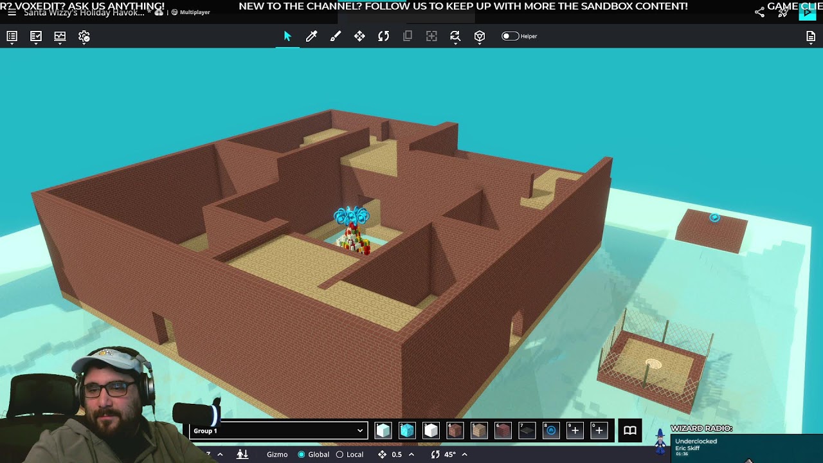Screen dimensions: 823x463
Task: Click the Multiplayer label in title bar
Action: point(195,12)
